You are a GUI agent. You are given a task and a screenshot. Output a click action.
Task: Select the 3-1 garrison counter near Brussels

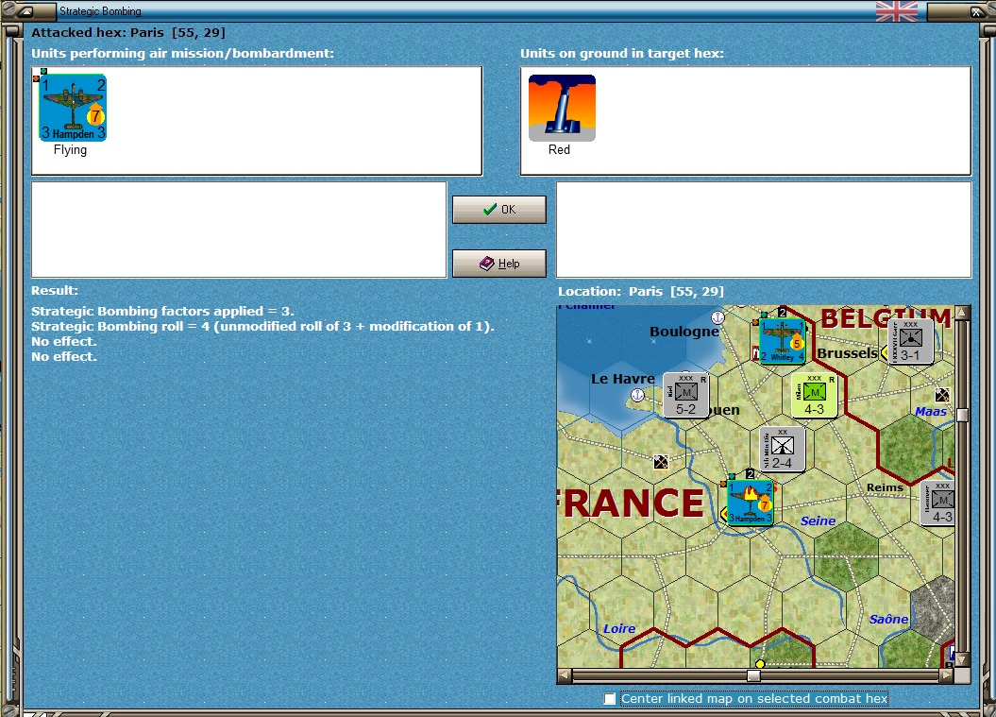click(911, 341)
